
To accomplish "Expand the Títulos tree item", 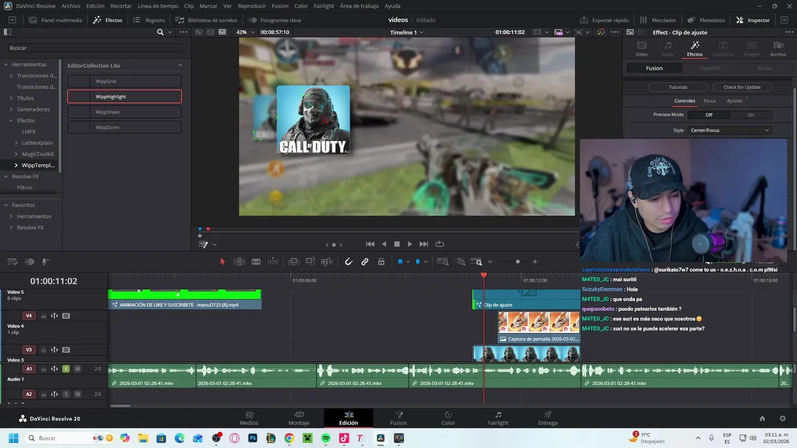I will click(x=11, y=98).
